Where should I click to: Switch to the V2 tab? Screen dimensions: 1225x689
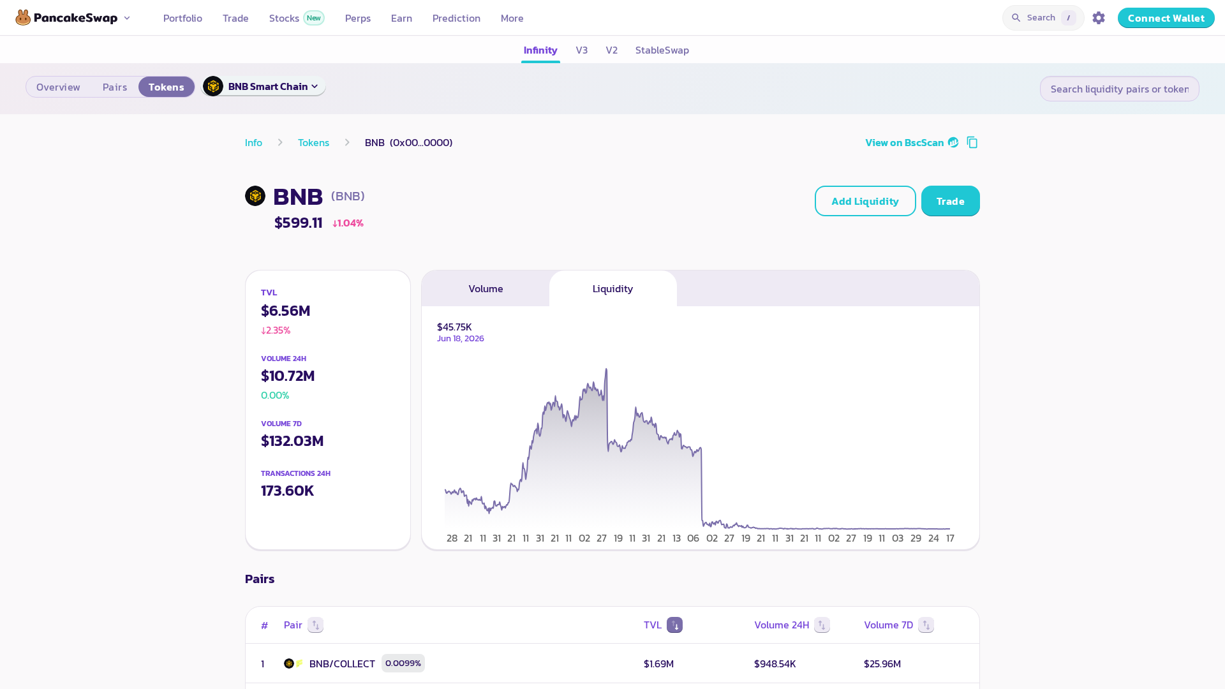pos(612,50)
